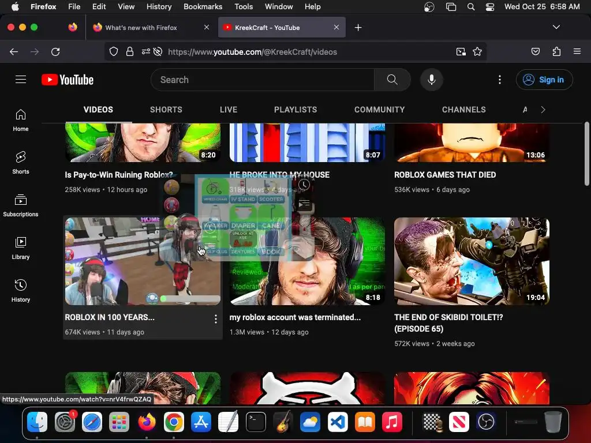Screen dimensions: 591x443
Task: Reload the page with refresh icon
Action: 55,51
